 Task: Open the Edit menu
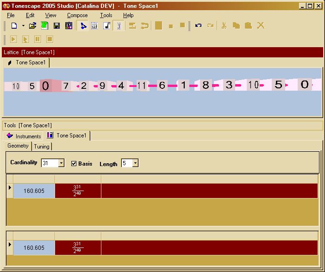coord(30,15)
